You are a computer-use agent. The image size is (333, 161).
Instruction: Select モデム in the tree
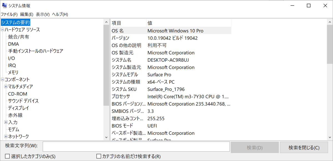pos(14,129)
